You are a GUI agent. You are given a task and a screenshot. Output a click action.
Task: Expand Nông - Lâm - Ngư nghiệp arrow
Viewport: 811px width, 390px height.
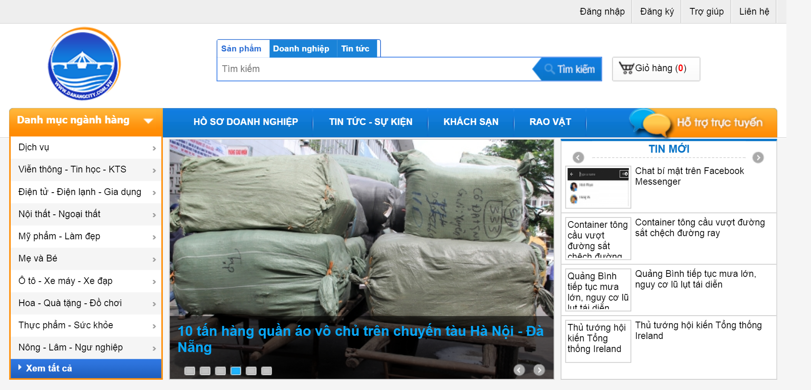click(154, 348)
